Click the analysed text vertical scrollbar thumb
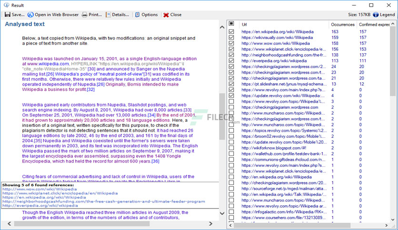398x230 pixels. 222,116
